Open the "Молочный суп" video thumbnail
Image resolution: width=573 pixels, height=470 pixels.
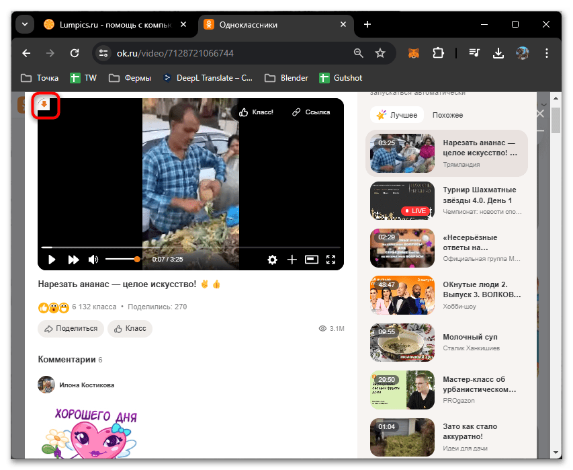point(402,342)
